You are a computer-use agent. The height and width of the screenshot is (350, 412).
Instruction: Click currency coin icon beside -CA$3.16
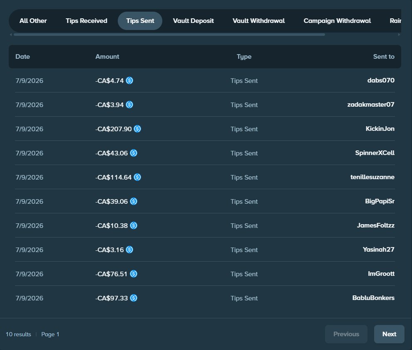129,250
